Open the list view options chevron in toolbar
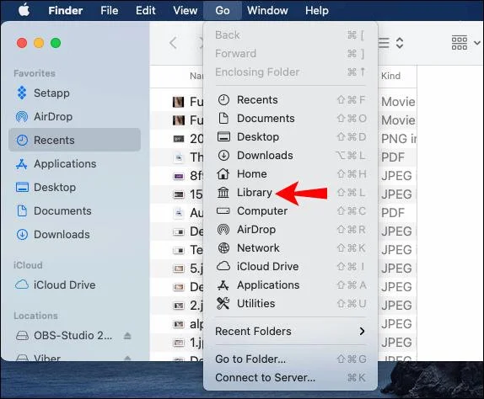This screenshot has width=484, height=399. click(x=400, y=43)
